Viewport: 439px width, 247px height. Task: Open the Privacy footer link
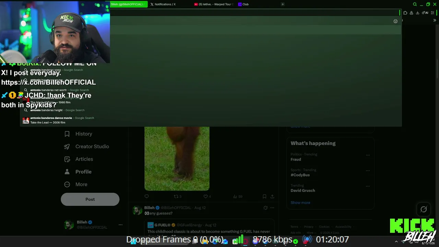click(309, 227)
